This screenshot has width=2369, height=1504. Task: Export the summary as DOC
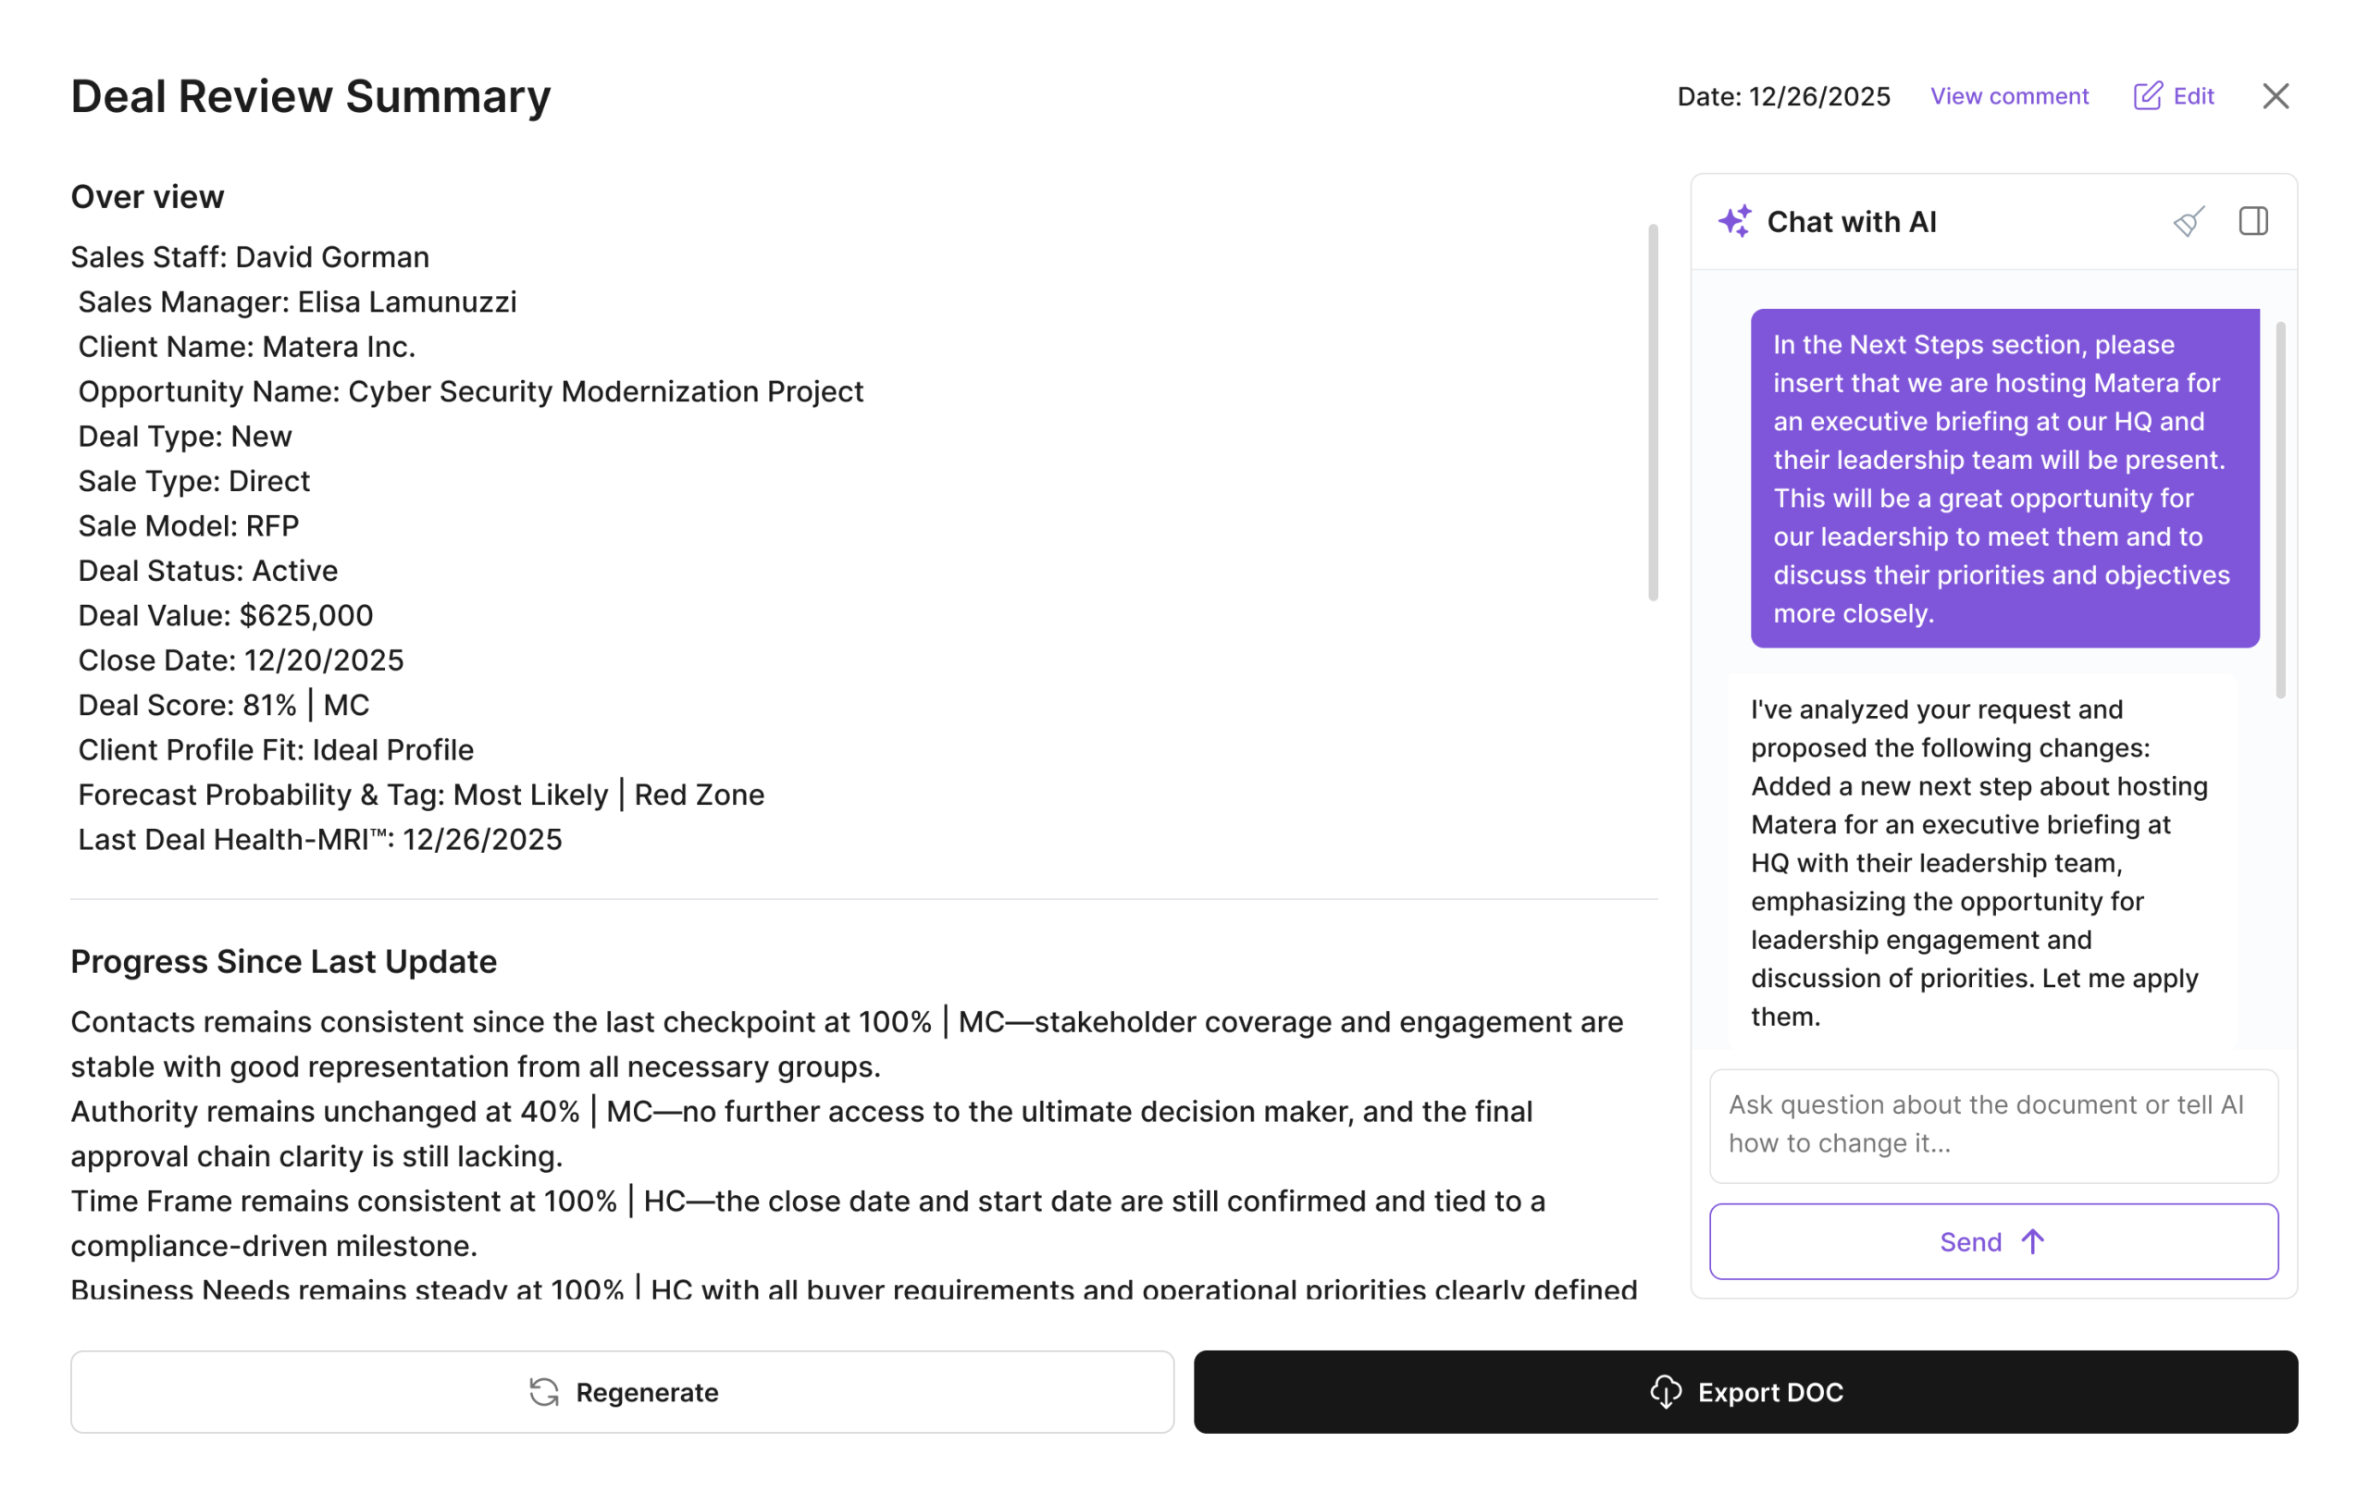[1745, 1392]
